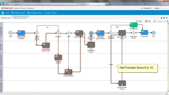This screenshot has height=95, width=169.
Task: Expand the panel dropdown triangle
Action: (x=167, y=18)
